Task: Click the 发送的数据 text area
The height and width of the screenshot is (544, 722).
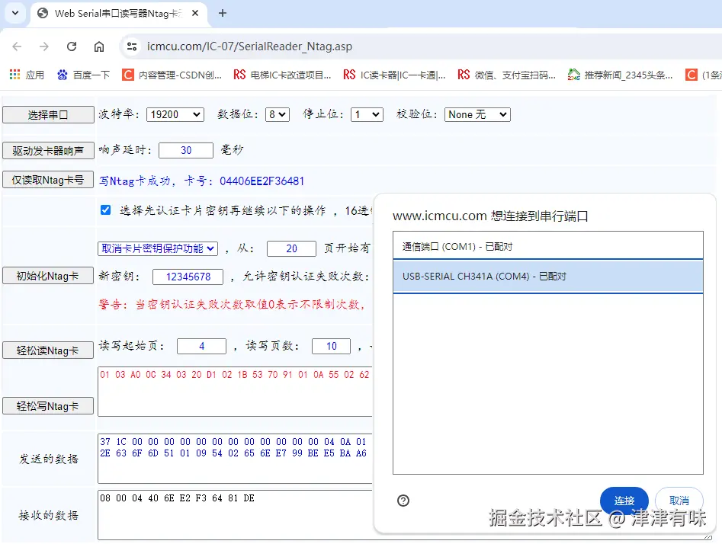Action: coord(235,459)
